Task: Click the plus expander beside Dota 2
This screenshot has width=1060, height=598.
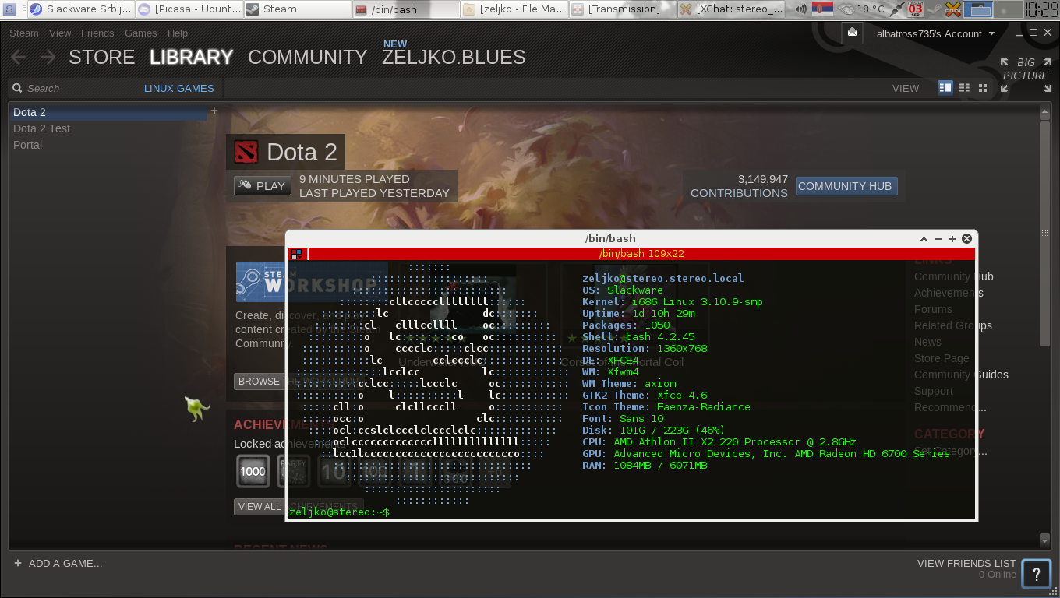Action: [x=214, y=111]
